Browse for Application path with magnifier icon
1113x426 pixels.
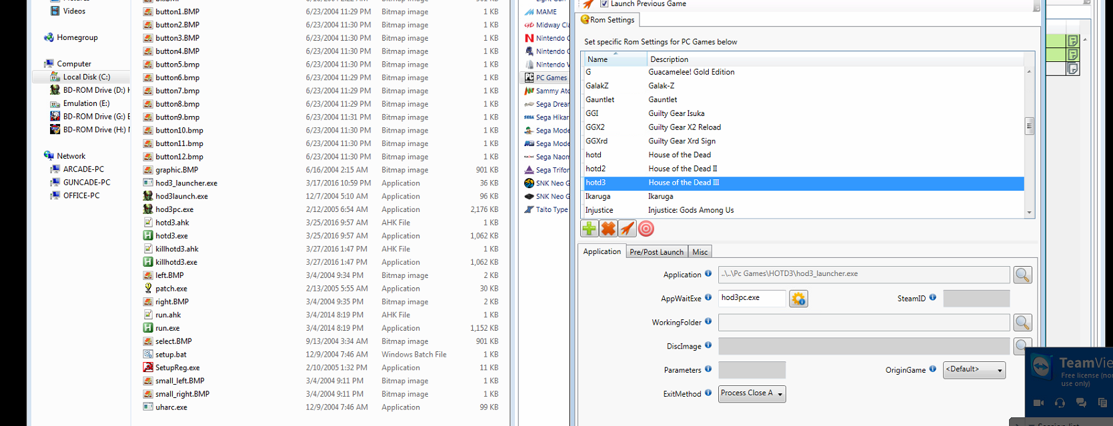[x=1022, y=275]
